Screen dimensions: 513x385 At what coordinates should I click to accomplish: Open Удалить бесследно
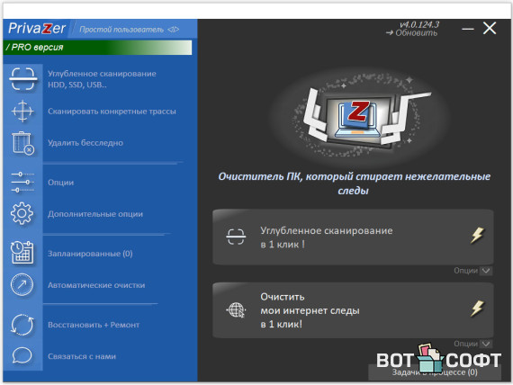click(x=85, y=143)
